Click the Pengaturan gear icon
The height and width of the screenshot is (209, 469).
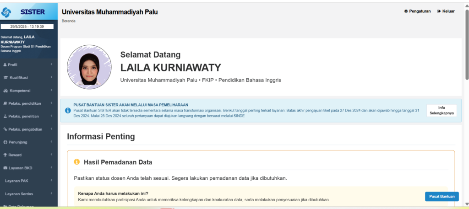tap(406, 11)
